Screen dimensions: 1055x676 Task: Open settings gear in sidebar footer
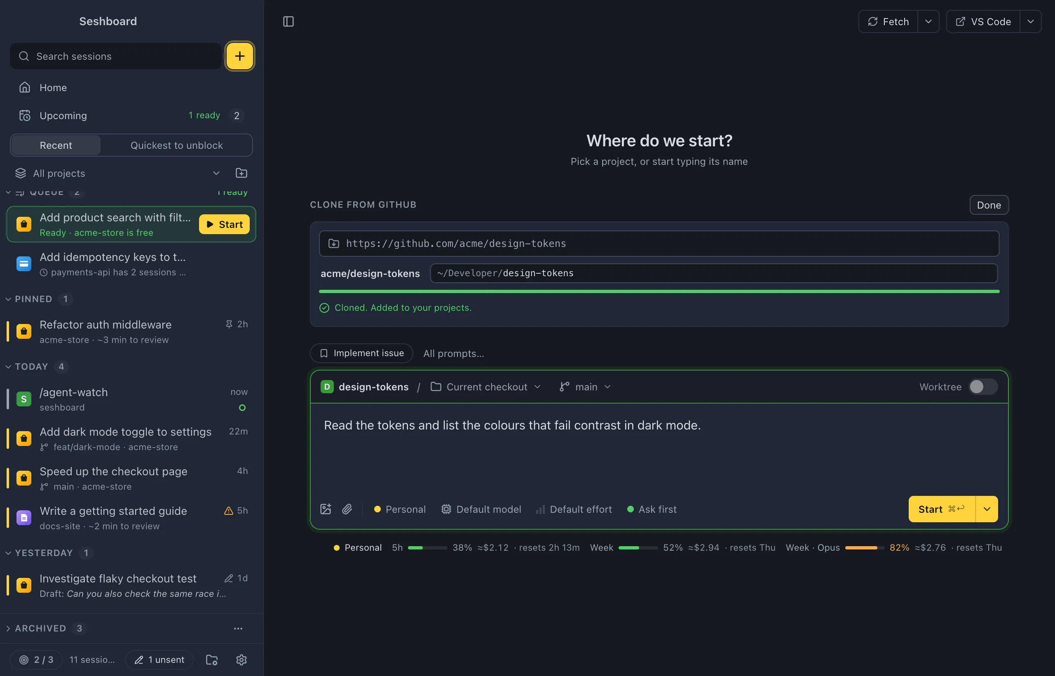(241, 660)
